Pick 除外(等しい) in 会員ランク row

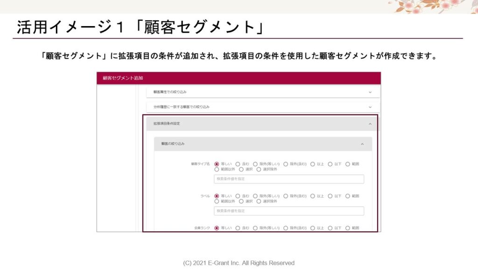[x=255, y=228]
